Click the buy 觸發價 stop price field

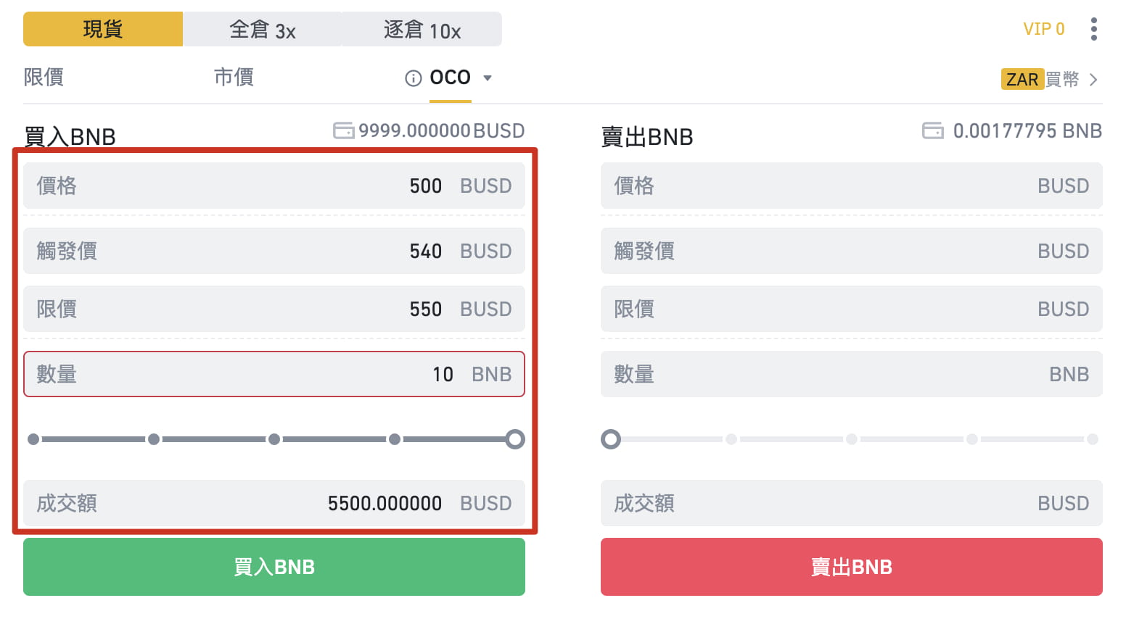click(274, 251)
